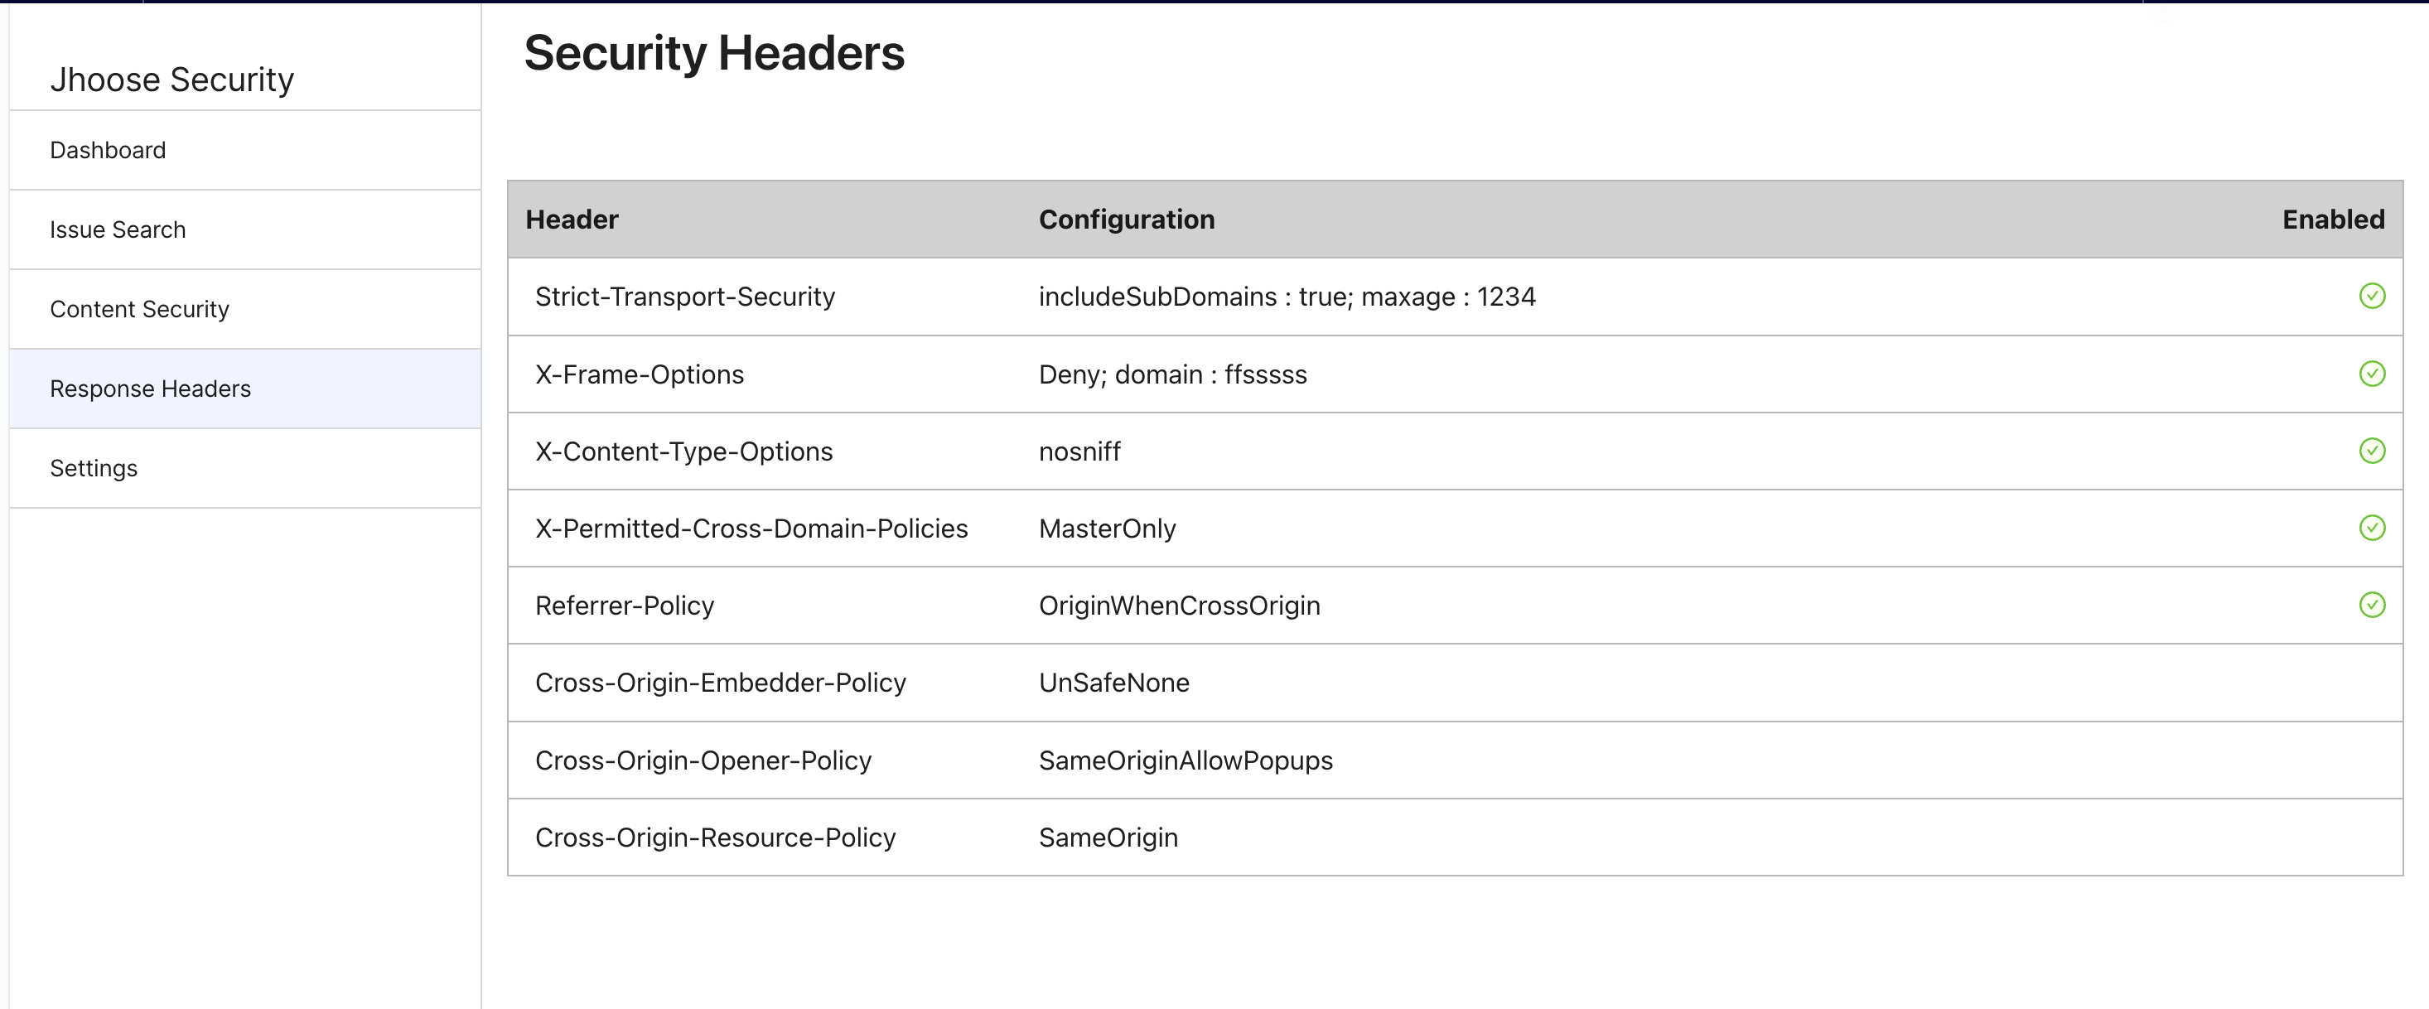Viewport: 2429px width, 1009px height.
Task: Click X-Content-Type-Options enabled check icon
Action: pos(2372,451)
